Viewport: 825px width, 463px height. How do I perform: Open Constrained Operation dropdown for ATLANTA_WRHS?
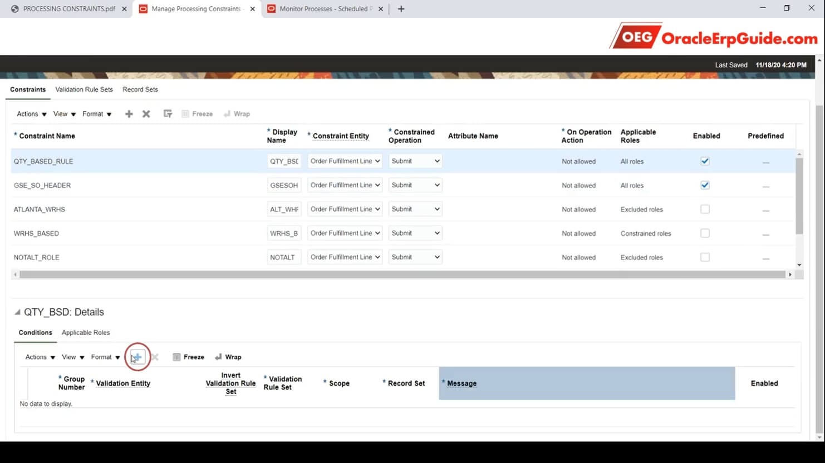pos(415,209)
